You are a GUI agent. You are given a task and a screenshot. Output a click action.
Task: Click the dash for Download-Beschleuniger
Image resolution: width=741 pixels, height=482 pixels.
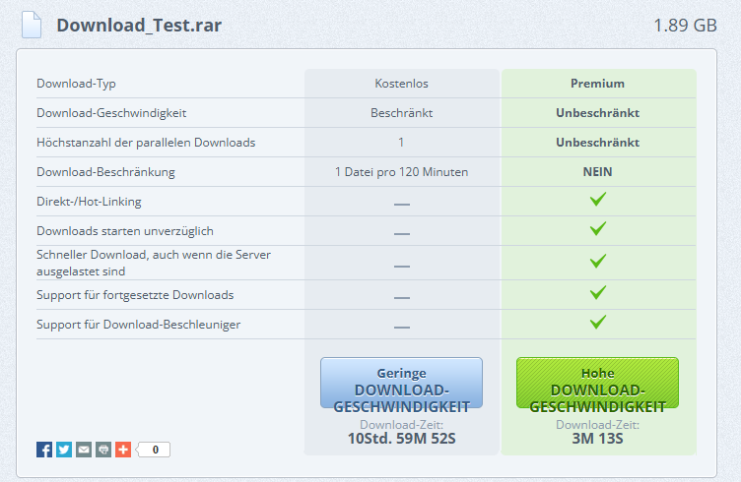402,327
